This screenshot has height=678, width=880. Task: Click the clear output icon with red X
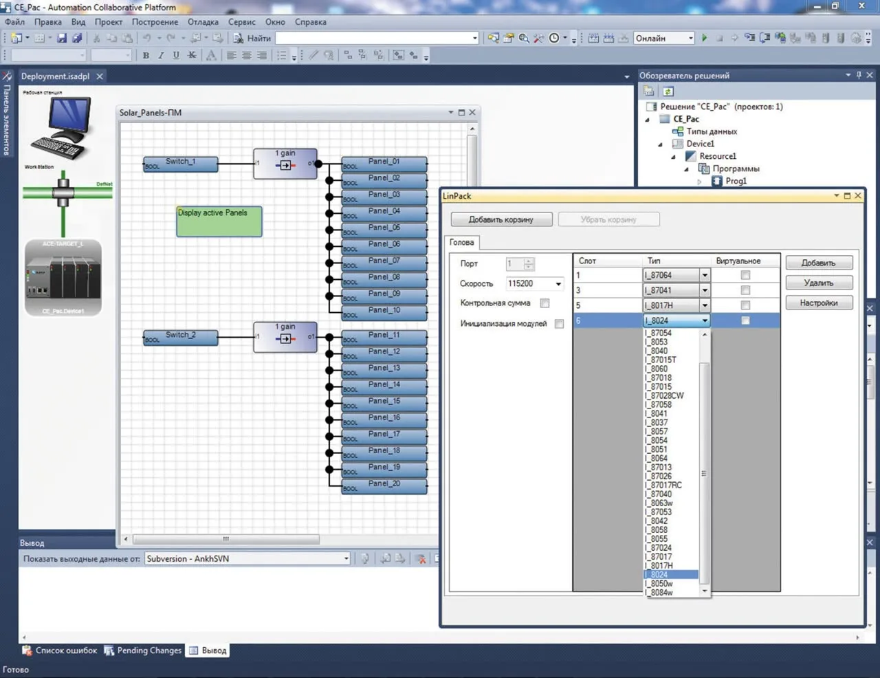[x=421, y=559]
